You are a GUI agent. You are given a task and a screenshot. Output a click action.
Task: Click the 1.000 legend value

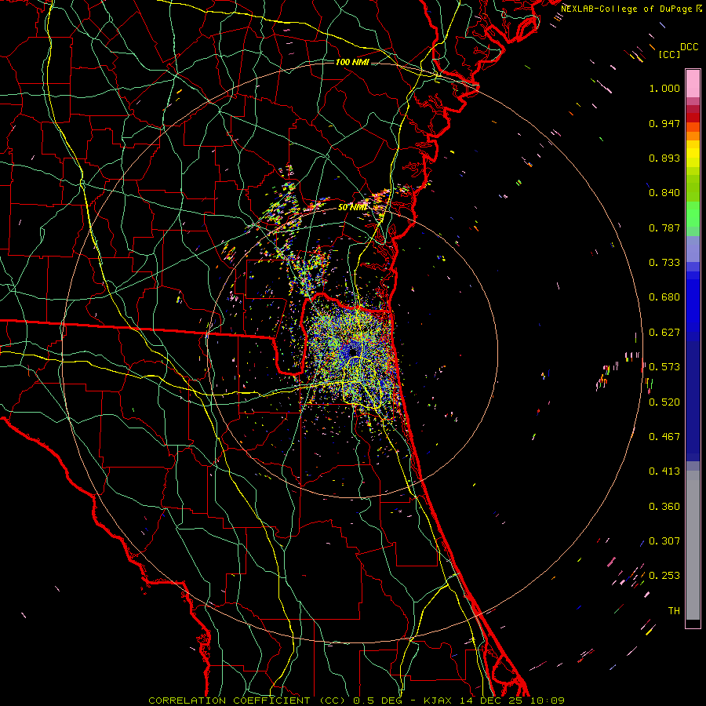(x=664, y=88)
